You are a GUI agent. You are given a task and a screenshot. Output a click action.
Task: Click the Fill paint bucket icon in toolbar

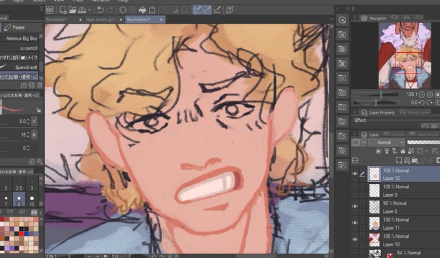coord(142,10)
